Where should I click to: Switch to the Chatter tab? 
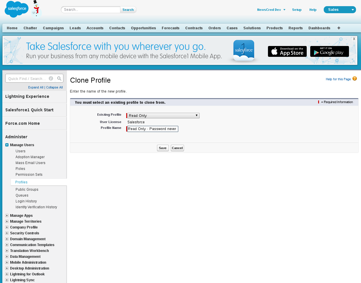pos(30,28)
